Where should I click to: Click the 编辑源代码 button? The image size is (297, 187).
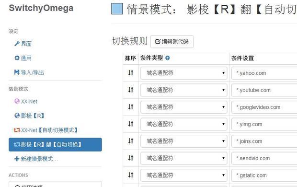172,41
